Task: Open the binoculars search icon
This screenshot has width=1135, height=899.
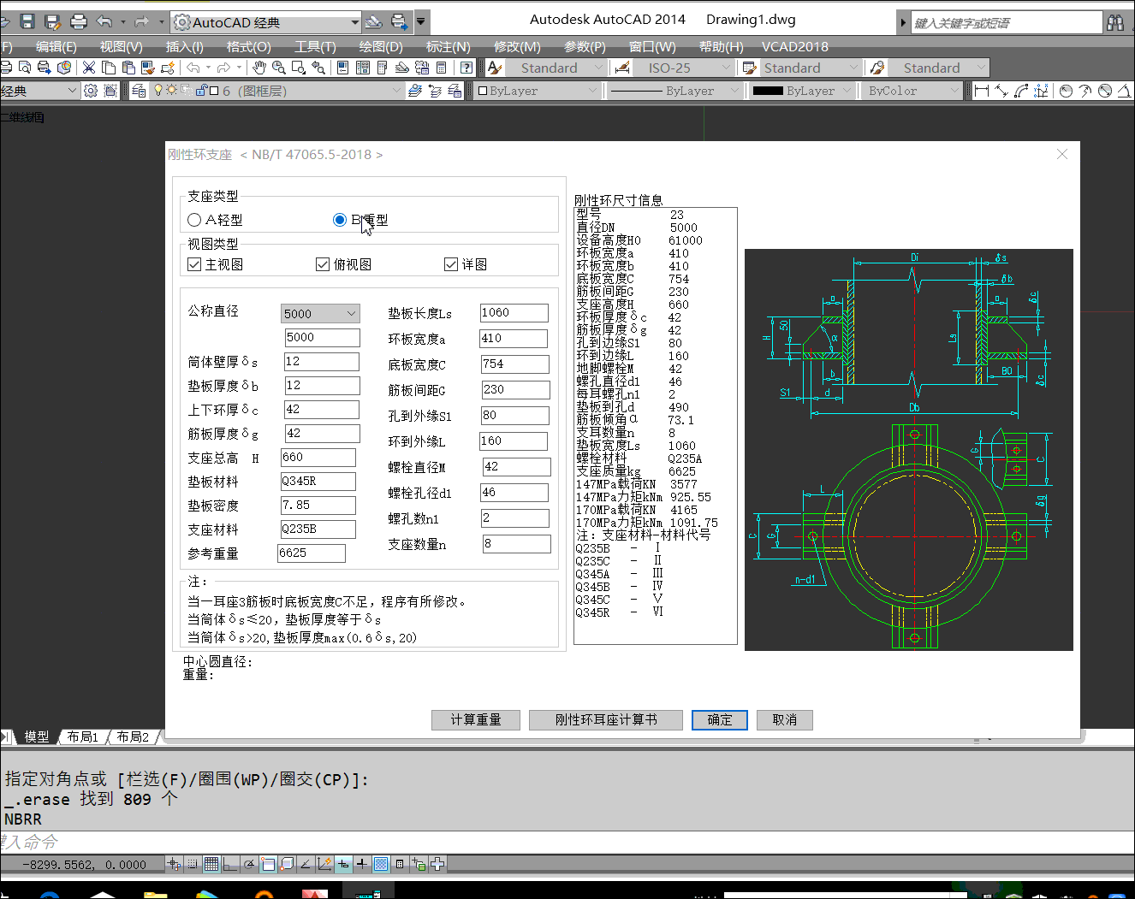Action: (1115, 22)
